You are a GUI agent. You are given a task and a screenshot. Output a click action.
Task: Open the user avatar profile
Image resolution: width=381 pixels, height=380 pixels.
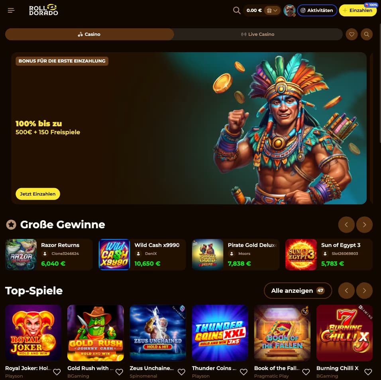pyautogui.click(x=289, y=10)
